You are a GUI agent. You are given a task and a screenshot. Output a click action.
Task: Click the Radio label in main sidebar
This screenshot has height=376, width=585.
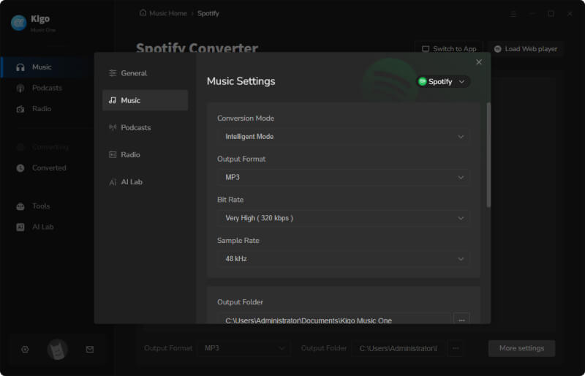point(42,109)
